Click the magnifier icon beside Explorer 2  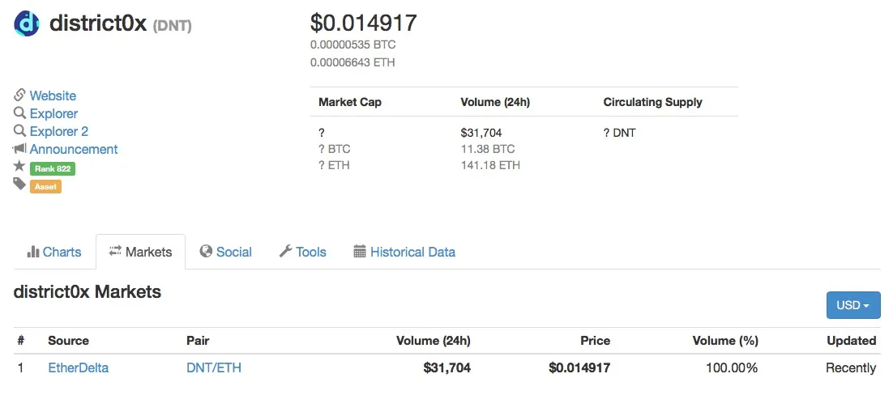(20, 130)
